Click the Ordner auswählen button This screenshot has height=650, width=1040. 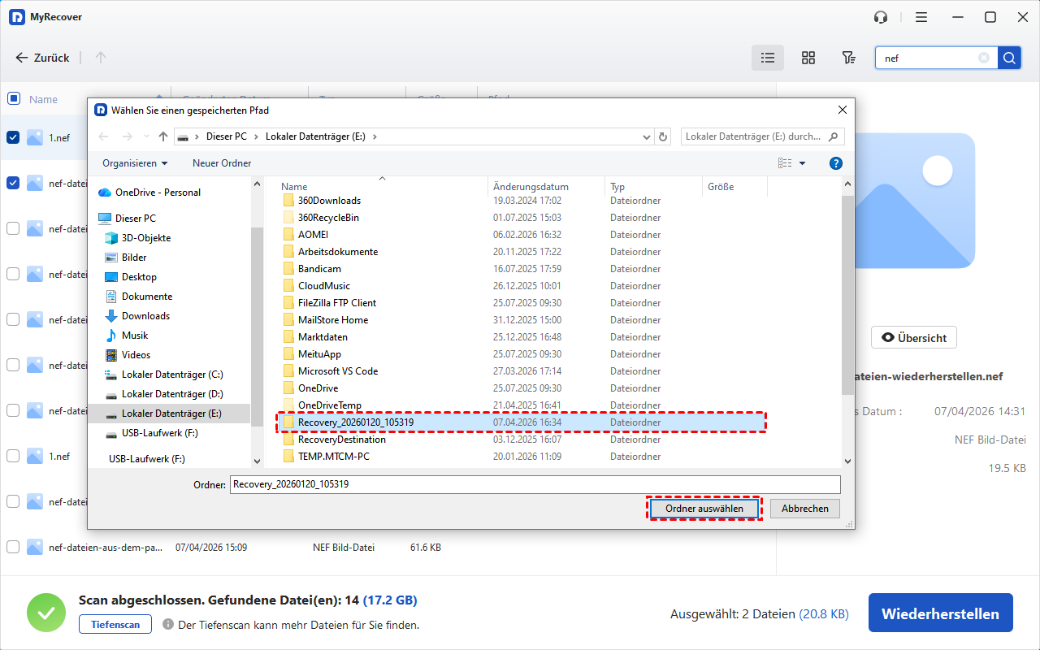pos(704,509)
